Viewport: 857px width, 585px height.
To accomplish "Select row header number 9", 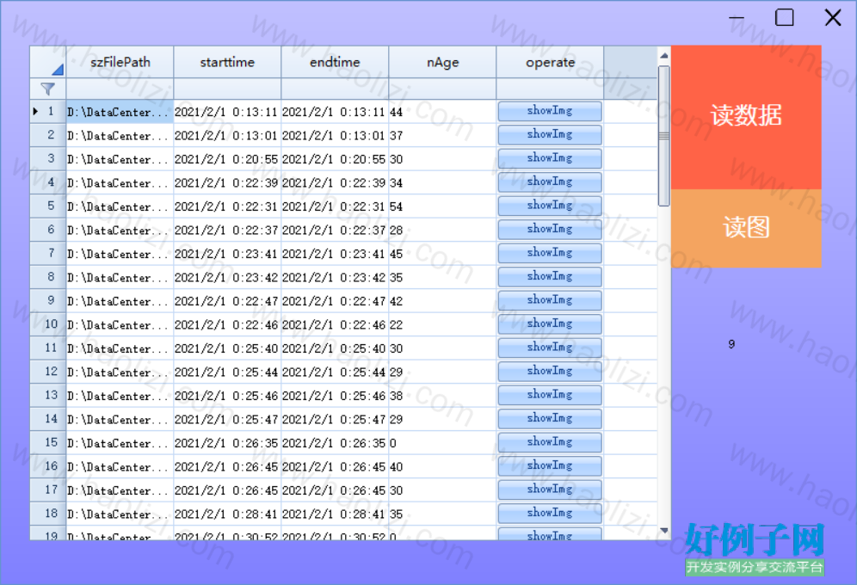I will pos(48,300).
